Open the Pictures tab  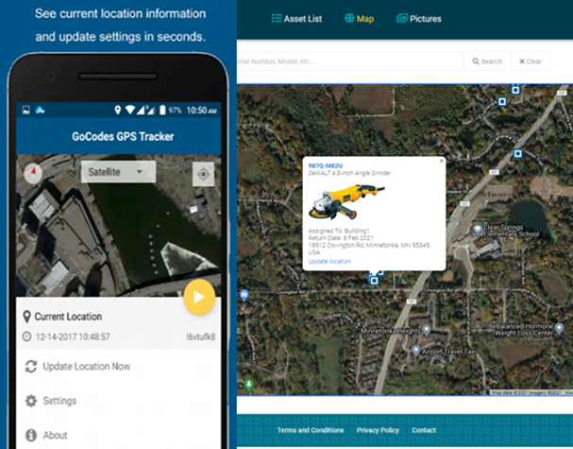pos(419,19)
